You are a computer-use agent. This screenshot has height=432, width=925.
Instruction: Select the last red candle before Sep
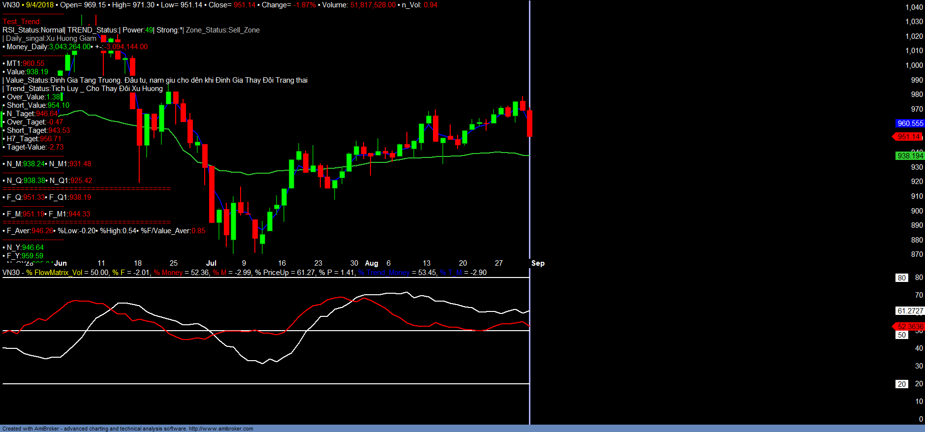[529, 123]
